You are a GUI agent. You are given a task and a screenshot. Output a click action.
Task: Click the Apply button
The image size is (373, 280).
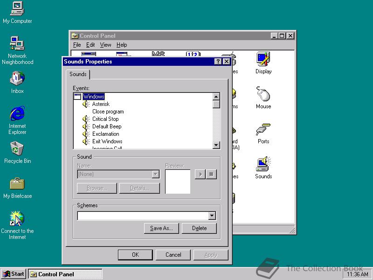coord(211,255)
